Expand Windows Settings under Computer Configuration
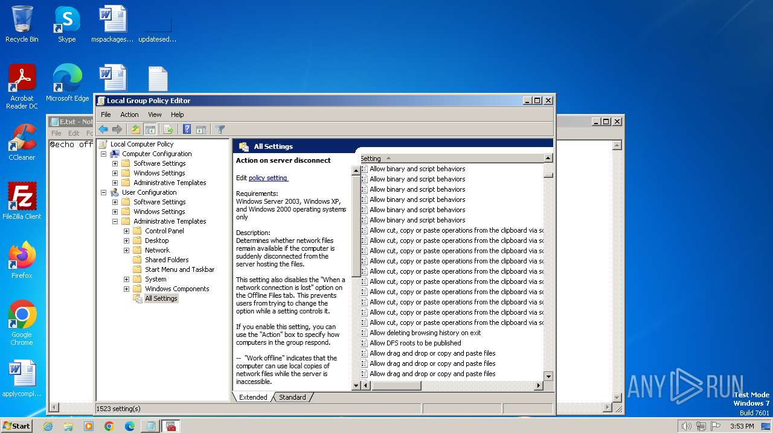The image size is (773, 434). [x=115, y=173]
